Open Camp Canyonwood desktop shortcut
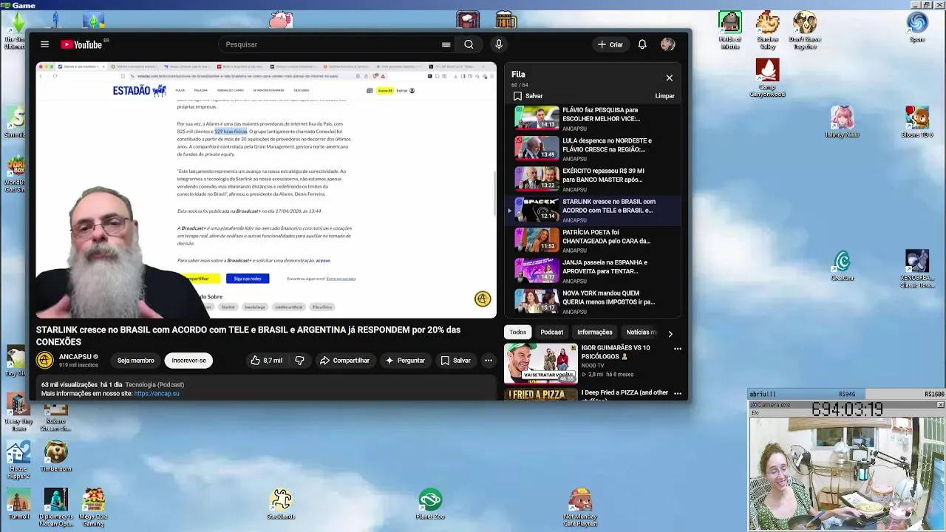The image size is (946, 532). [767, 78]
